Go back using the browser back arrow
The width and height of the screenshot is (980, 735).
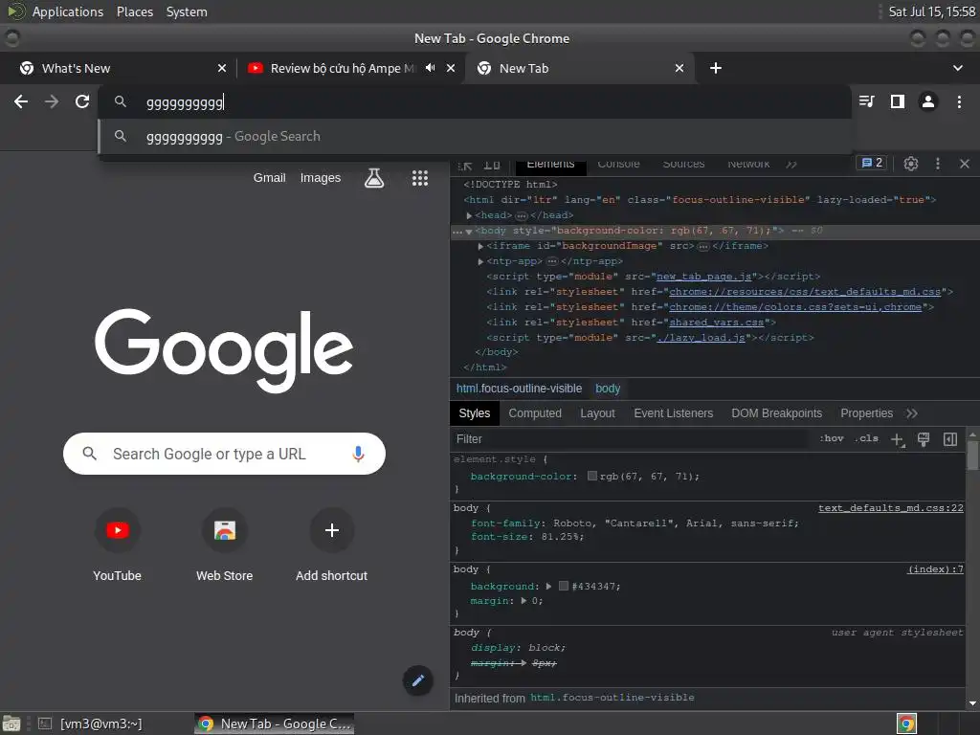pyautogui.click(x=21, y=101)
